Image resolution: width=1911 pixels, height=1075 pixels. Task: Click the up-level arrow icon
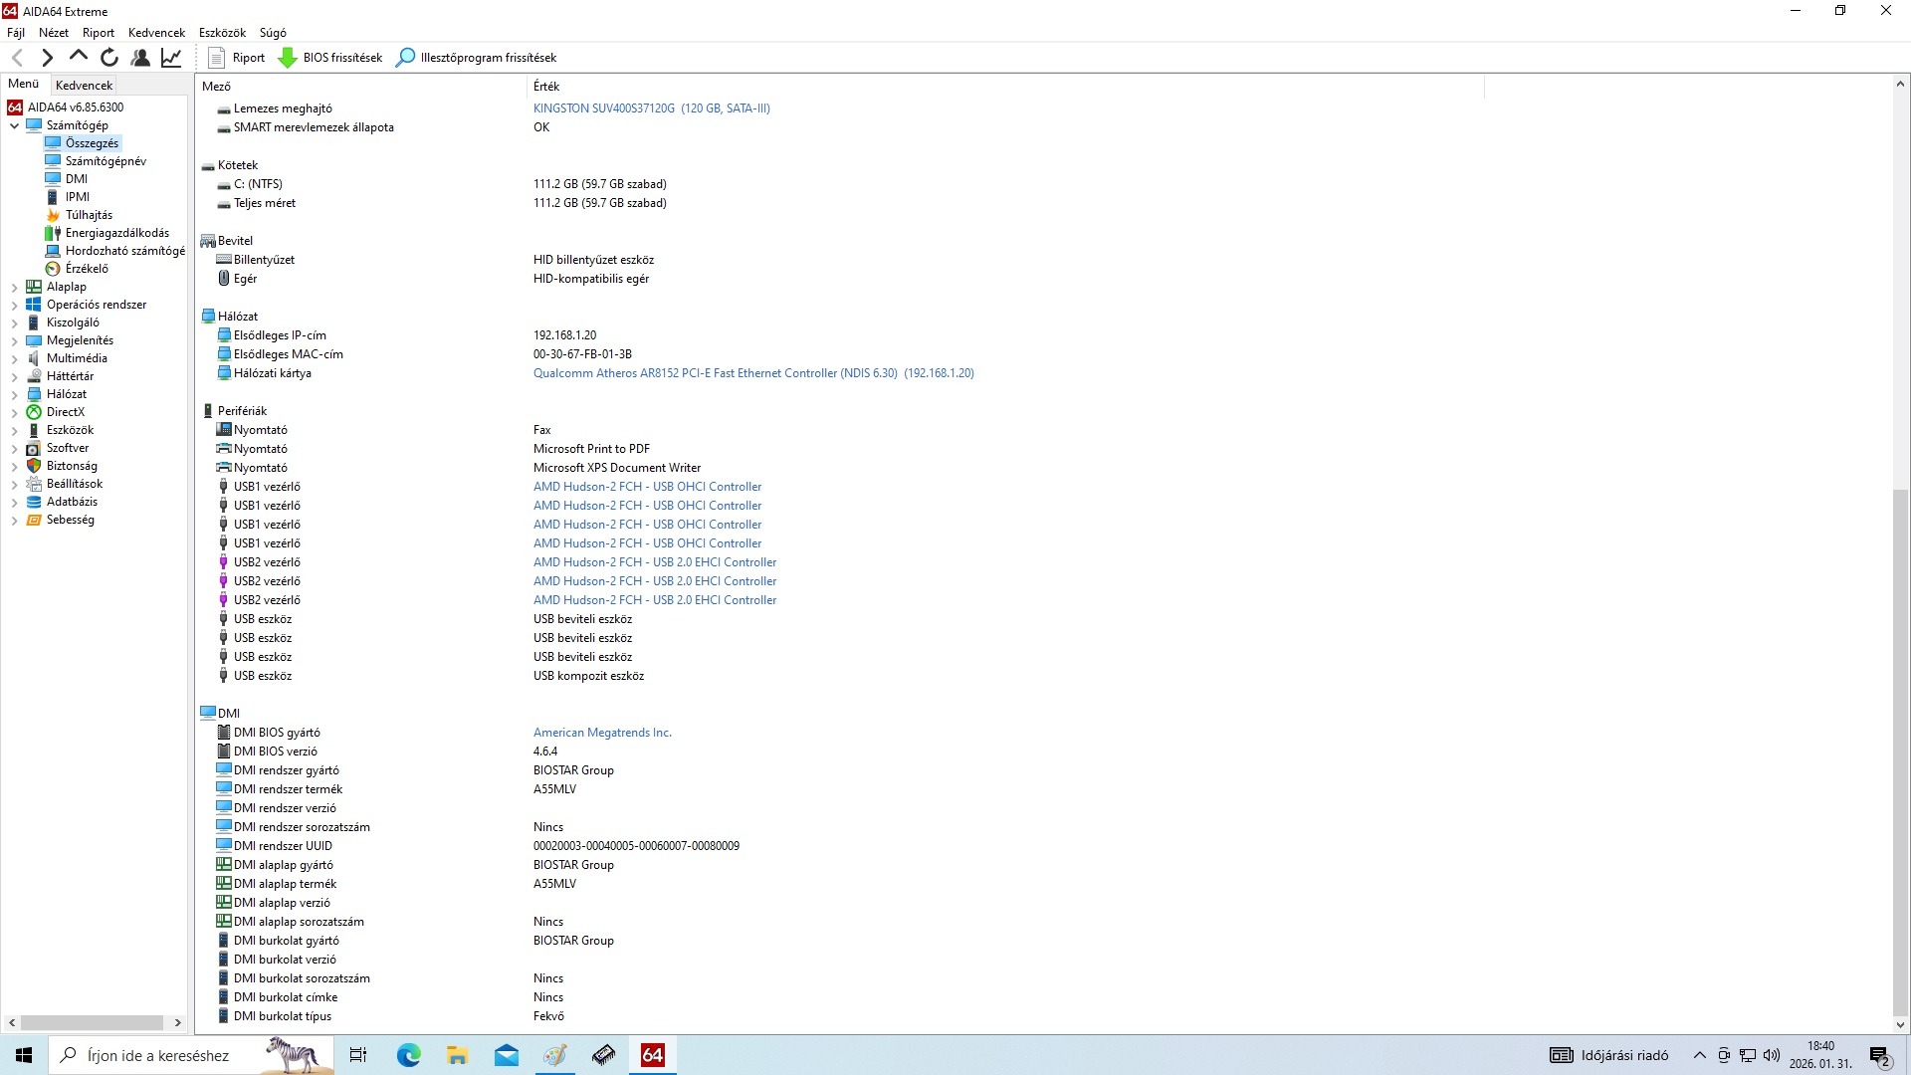click(x=78, y=57)
